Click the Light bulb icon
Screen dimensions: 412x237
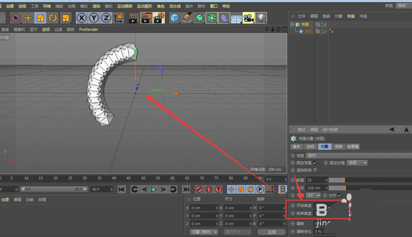coord(261,18)
